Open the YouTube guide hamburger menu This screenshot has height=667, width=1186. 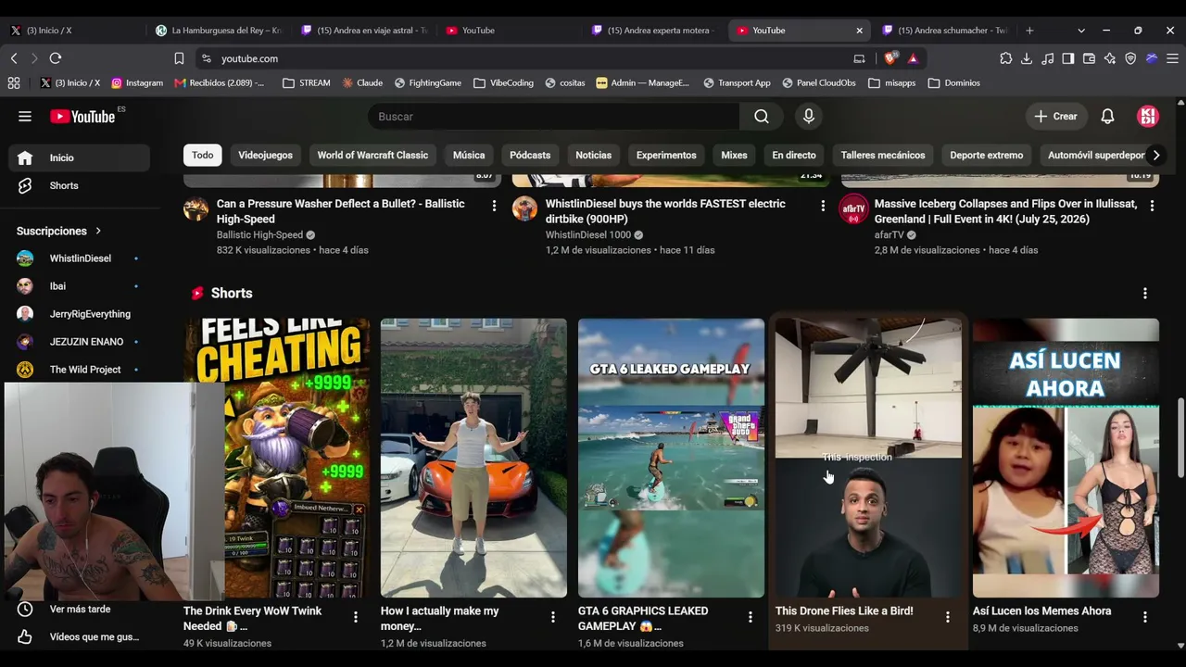click(x=25, y=117)
